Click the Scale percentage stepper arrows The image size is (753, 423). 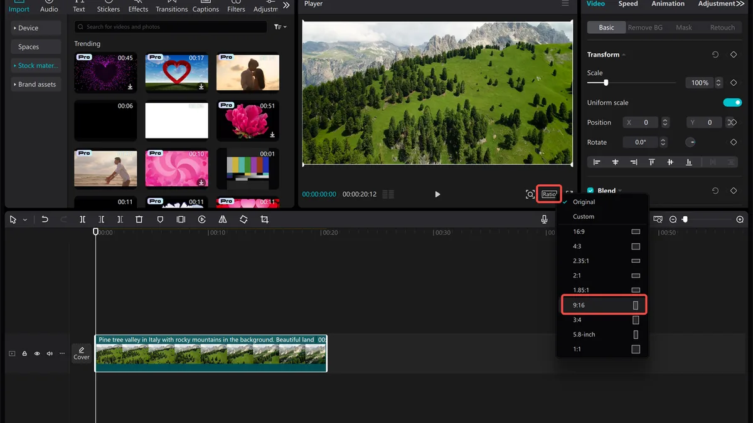[x=718, y=83]
